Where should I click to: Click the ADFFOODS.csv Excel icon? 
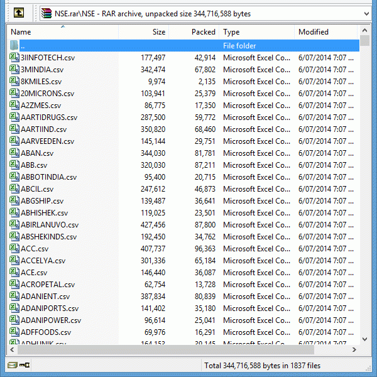[14, 332]
